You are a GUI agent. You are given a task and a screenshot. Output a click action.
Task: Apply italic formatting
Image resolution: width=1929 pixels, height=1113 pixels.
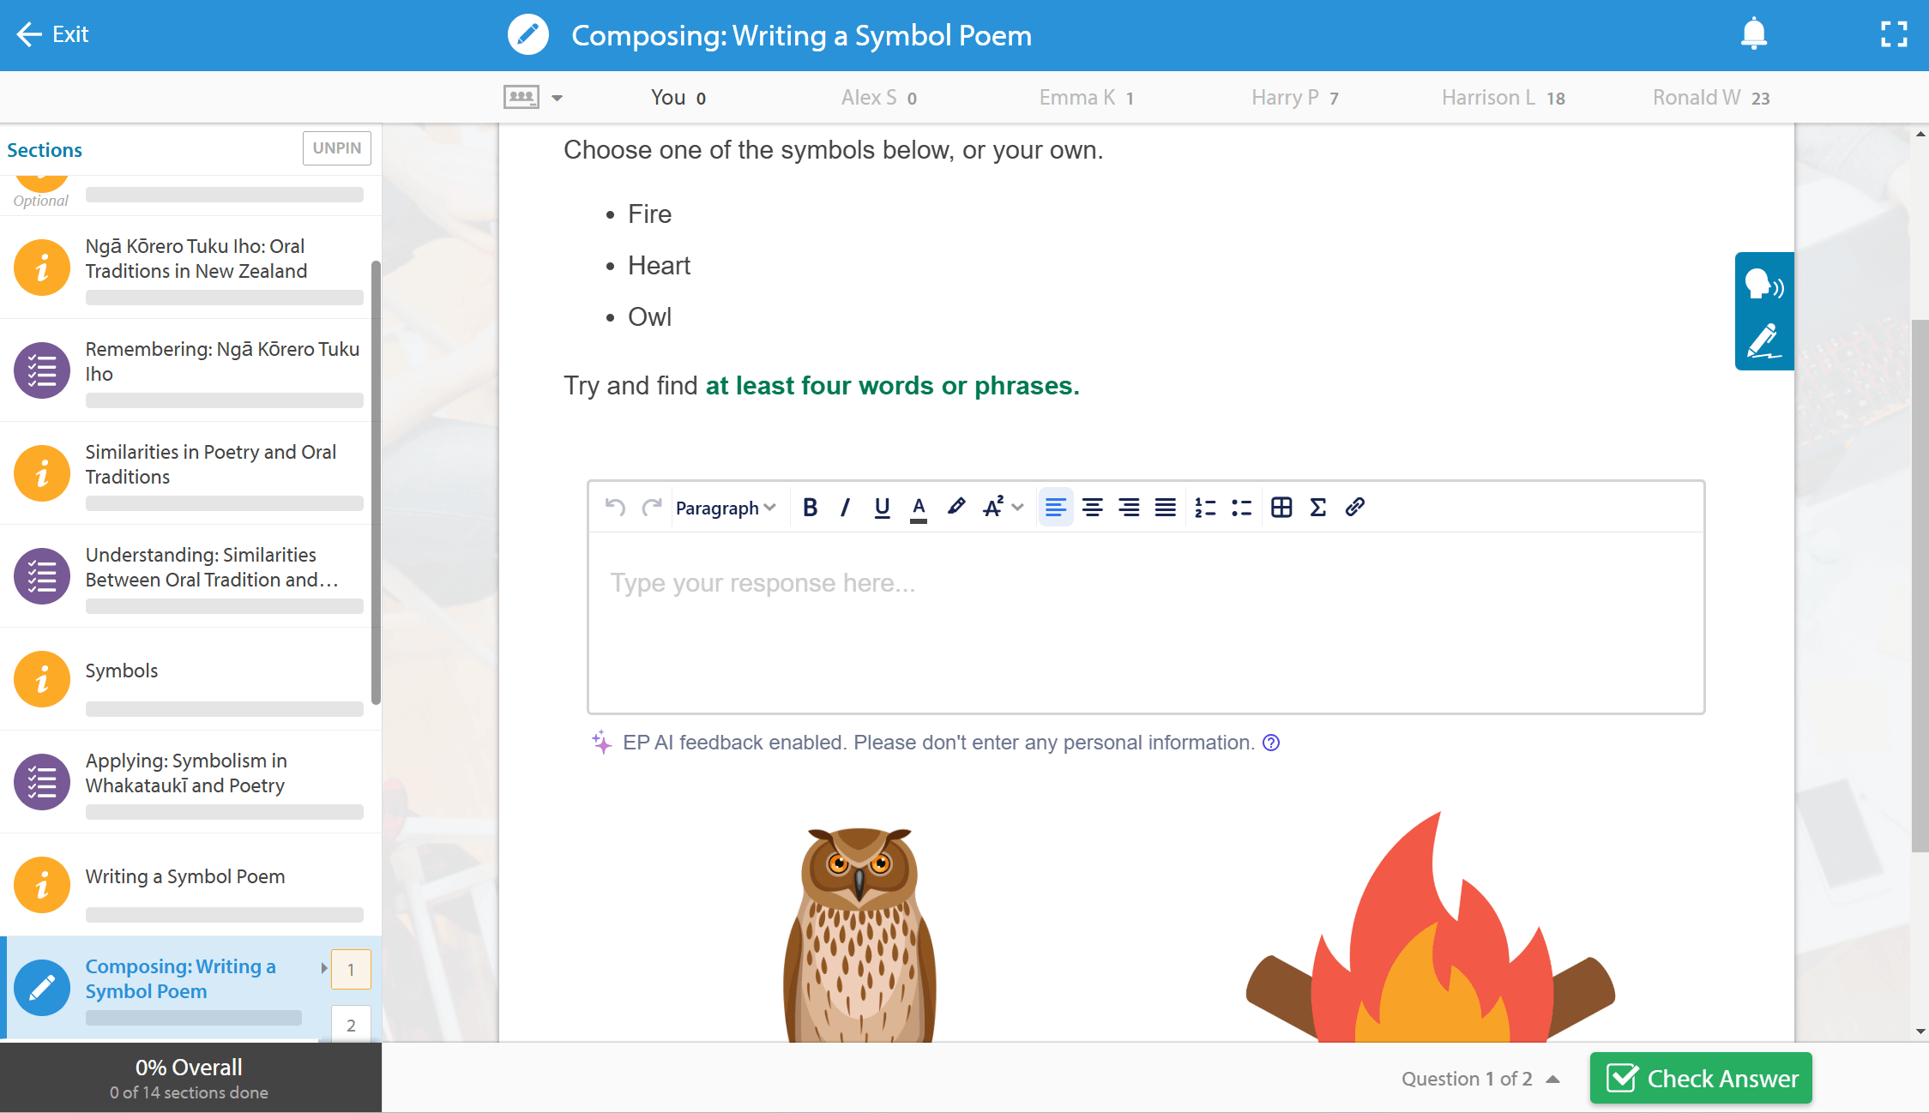tap(845, 508)
